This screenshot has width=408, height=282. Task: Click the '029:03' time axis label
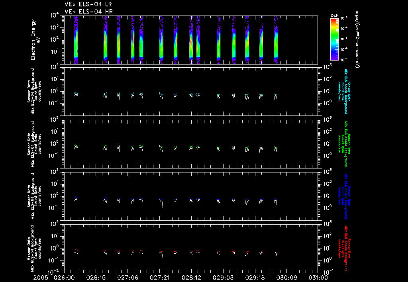click(x=223, y=278)
